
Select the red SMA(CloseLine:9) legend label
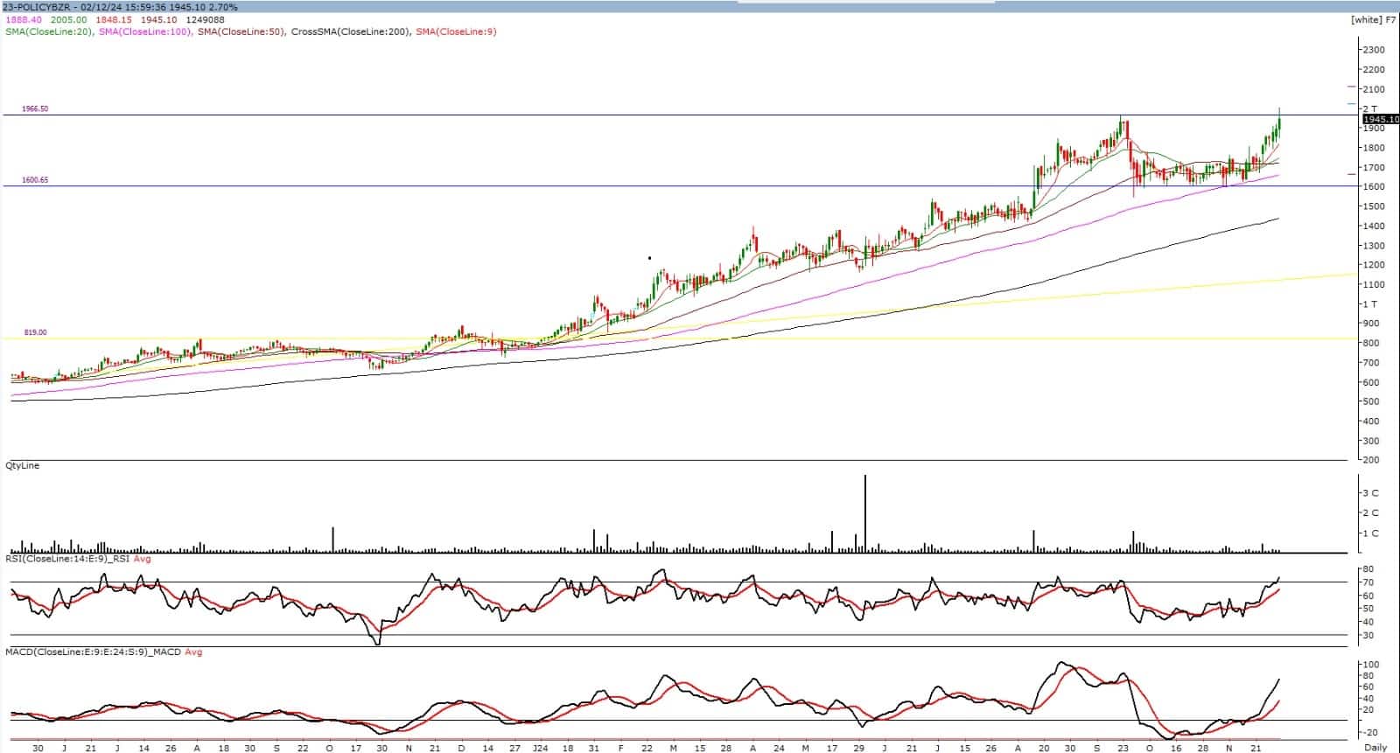[x=456, y=31]
